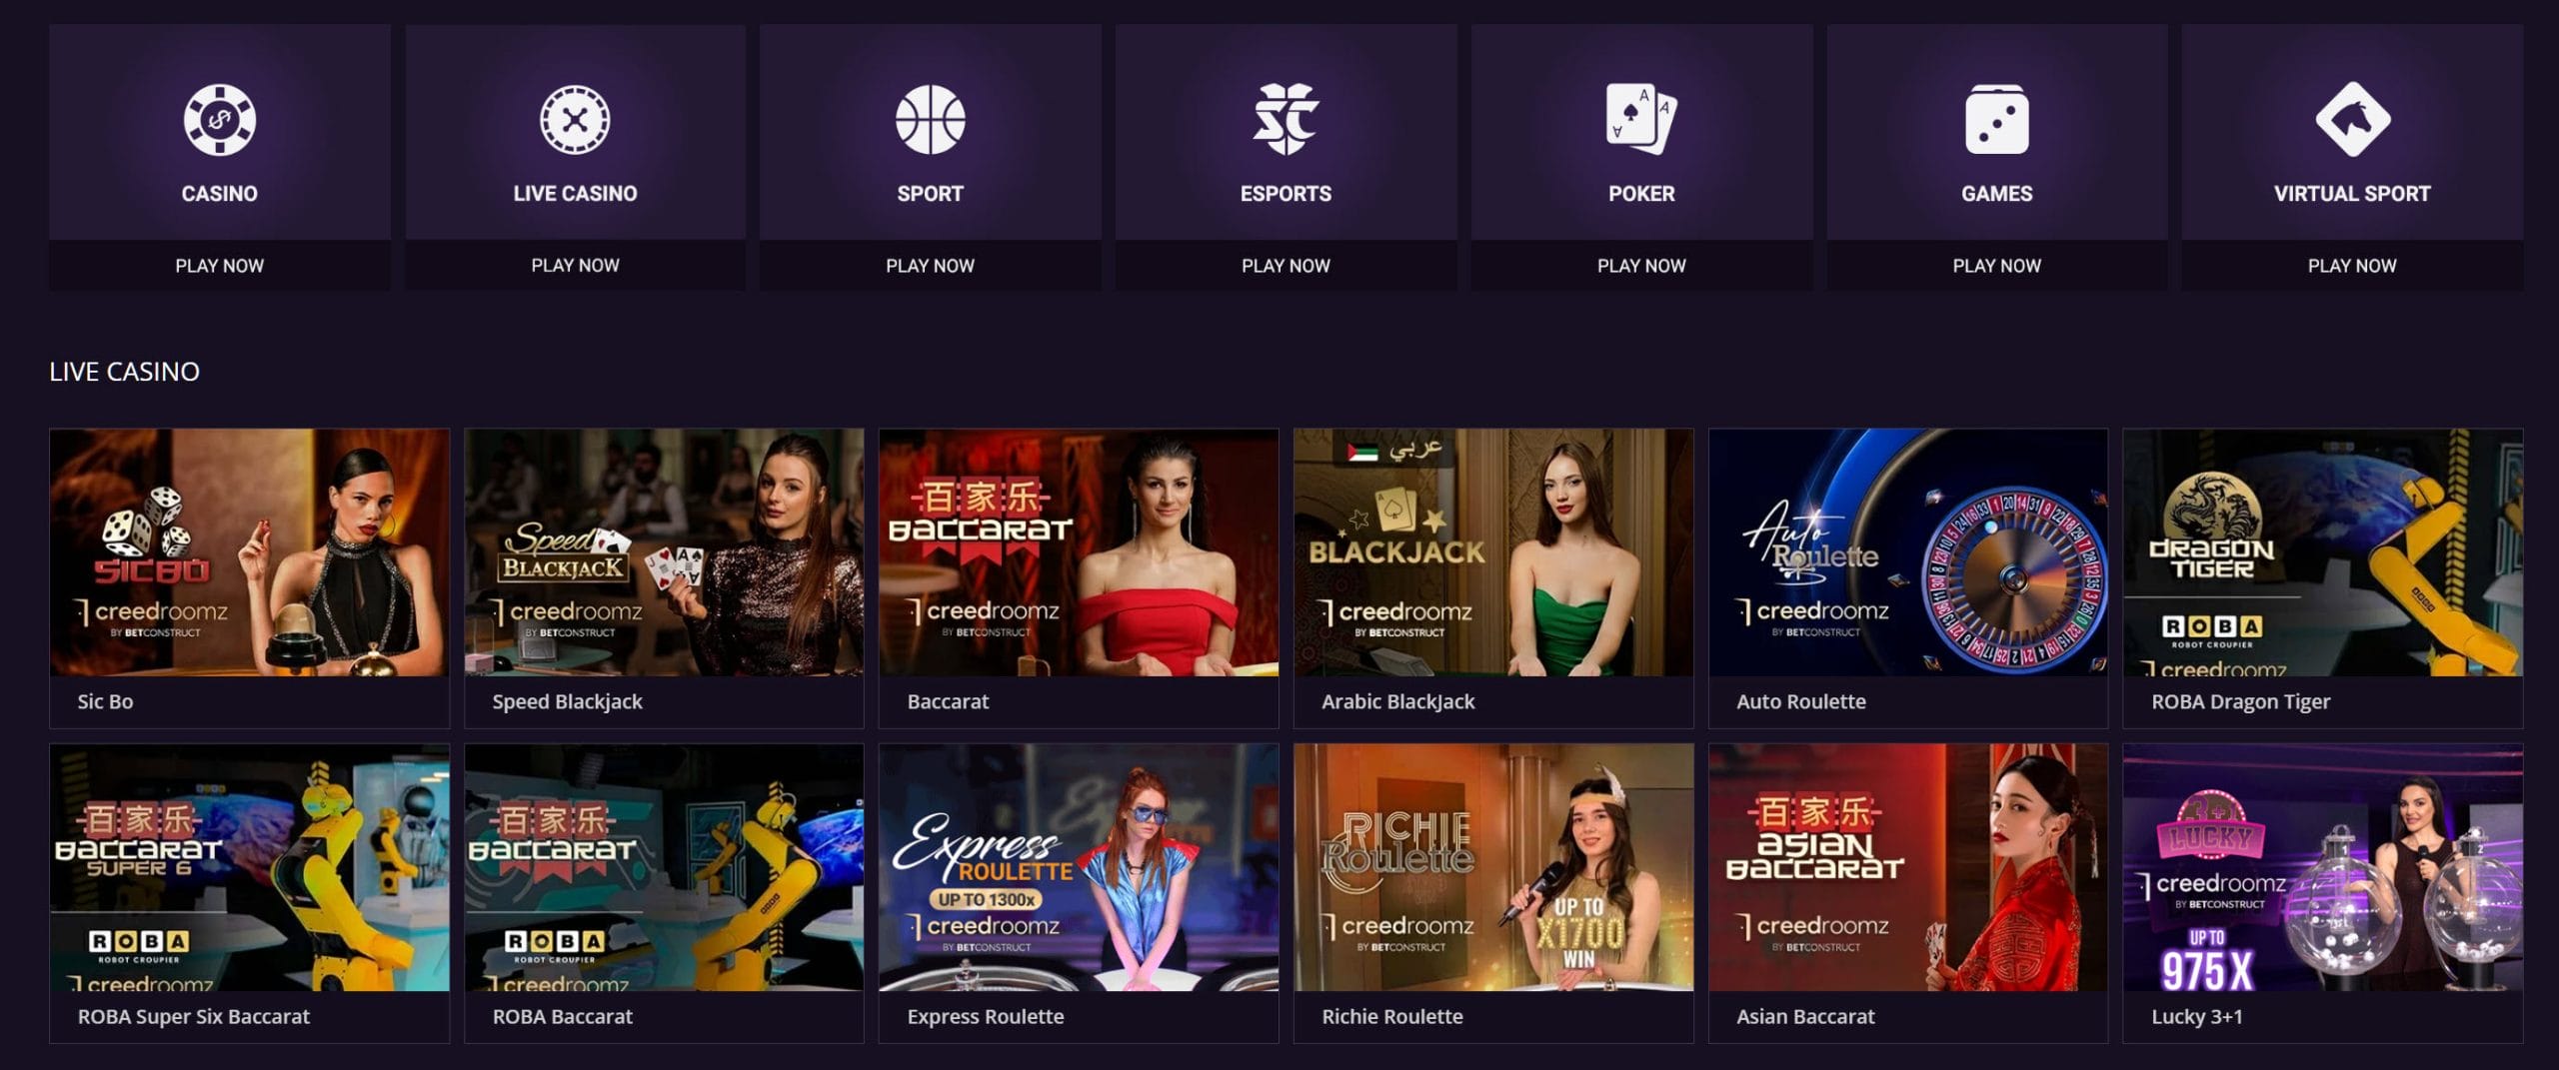Click the Casino poker chip icon
The image size is (2559, 1070).
point(219,120)
